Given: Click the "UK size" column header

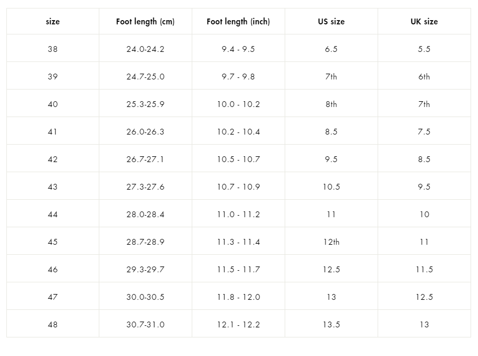Looking at the screenshot, I should [x=424, y=22].
